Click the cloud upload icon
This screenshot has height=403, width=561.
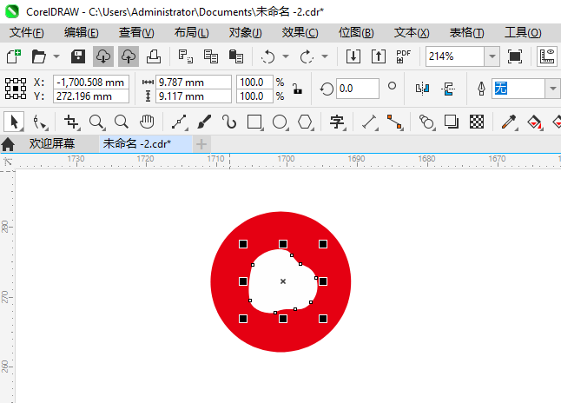click(129, 56)
